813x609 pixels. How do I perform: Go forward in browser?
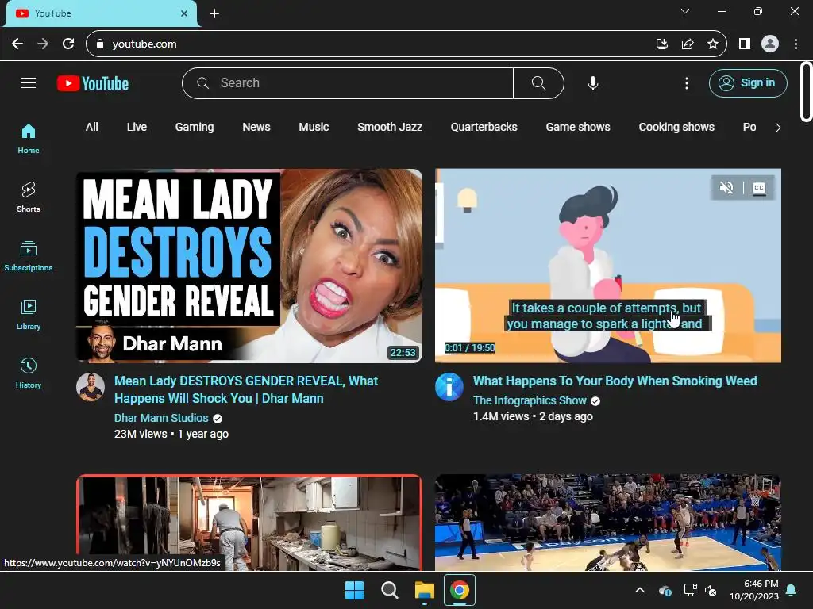click(x=43, y=44)
